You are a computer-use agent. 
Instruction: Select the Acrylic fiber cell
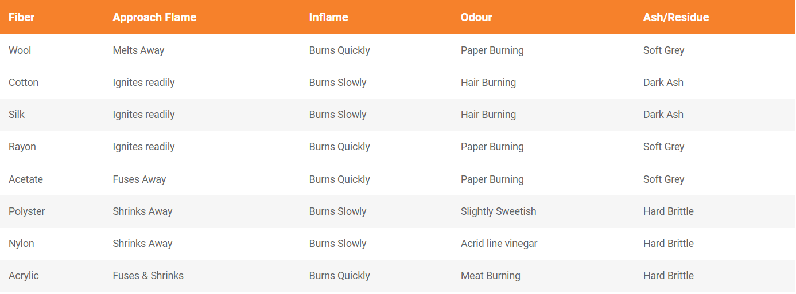pyautogui.click(x=24, y=276)
